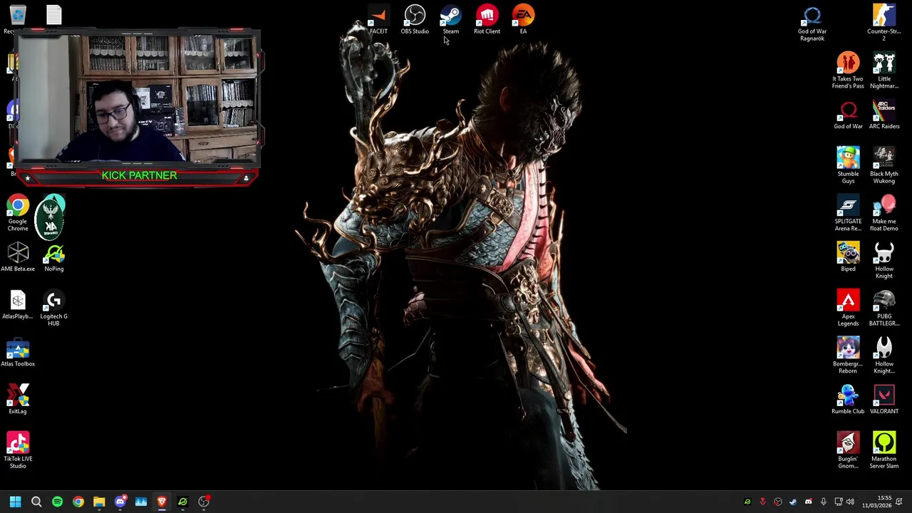Select the Logitech G HUB shortcut

pos(54,308)
